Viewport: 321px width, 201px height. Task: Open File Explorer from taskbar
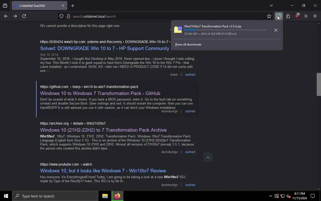click(x=105, y=196)
